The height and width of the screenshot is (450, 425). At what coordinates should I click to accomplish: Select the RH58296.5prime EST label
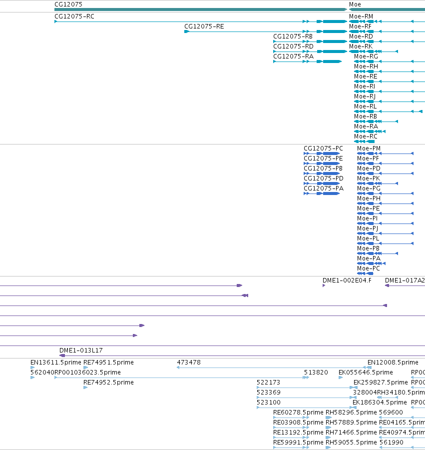352,412
